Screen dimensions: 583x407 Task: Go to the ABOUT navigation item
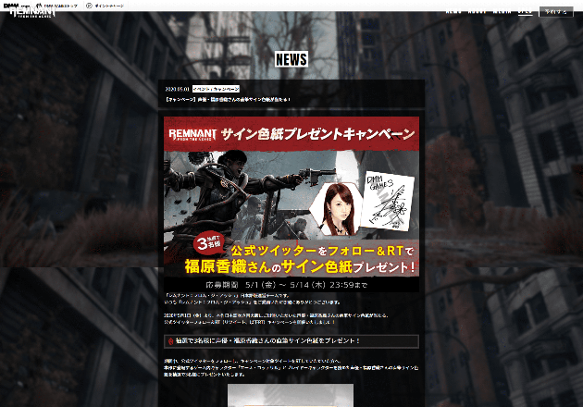(478, 11)
